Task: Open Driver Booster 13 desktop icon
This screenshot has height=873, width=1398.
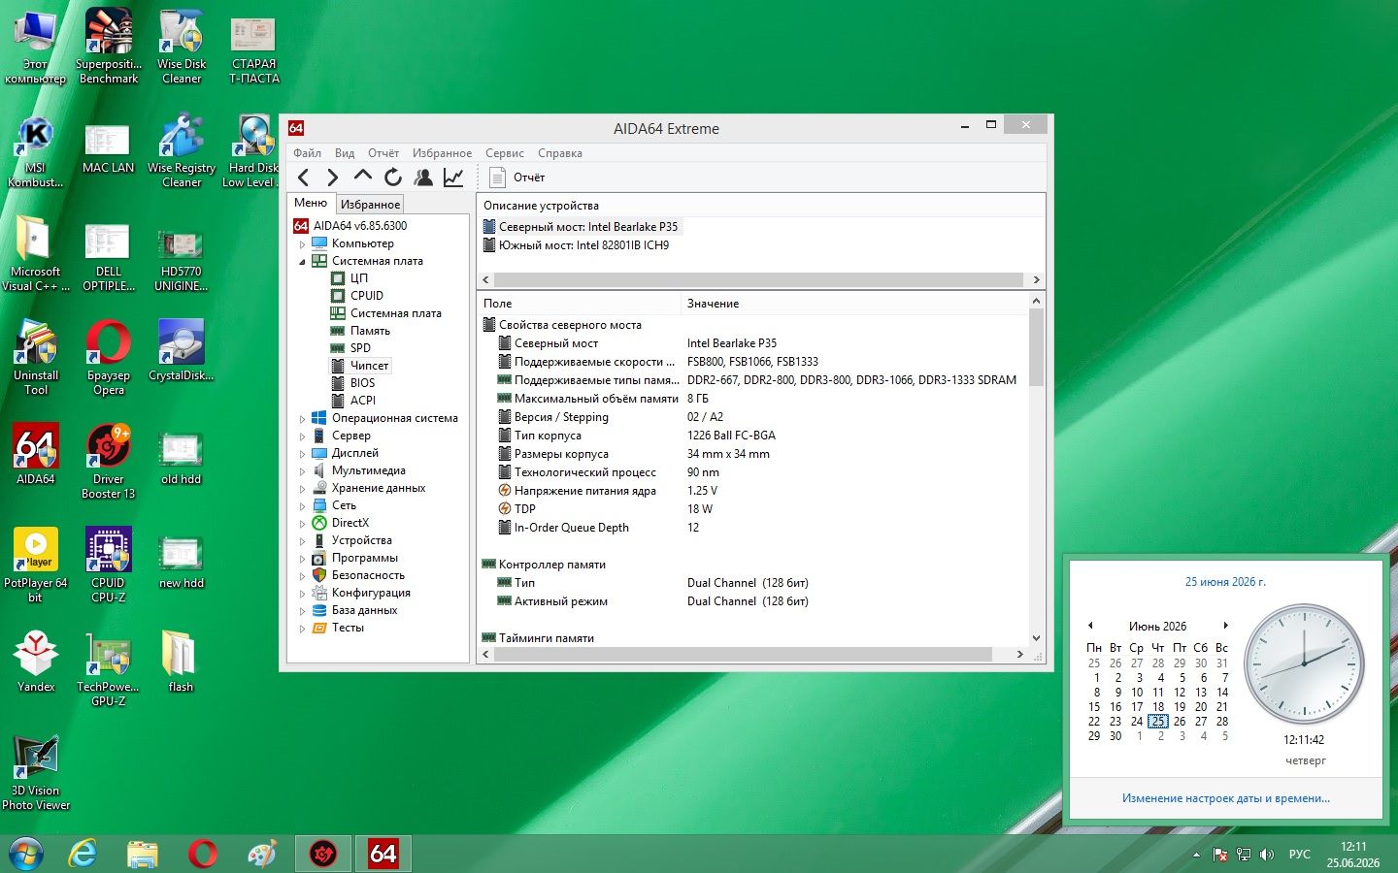Action: point(108,462)
